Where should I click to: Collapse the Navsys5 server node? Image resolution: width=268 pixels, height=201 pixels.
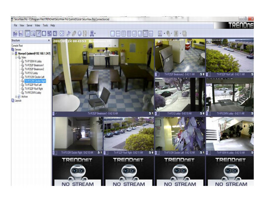coord(13,54)
